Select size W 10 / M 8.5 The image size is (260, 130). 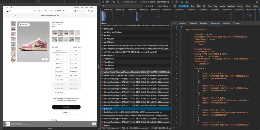pyautogui.click(x=59, y=72)
